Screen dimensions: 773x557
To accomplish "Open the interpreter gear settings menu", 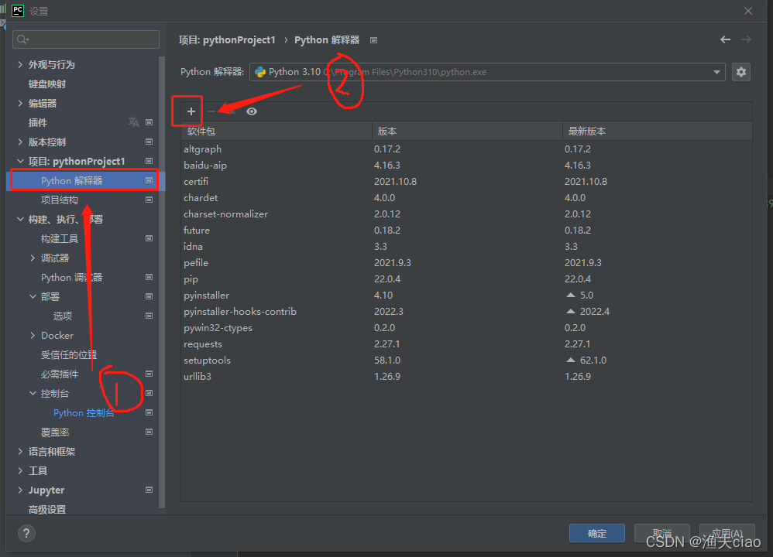I will (741, 72).
